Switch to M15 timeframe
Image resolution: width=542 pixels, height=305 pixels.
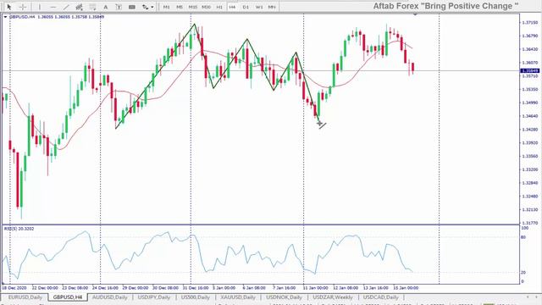coord(192,7)
